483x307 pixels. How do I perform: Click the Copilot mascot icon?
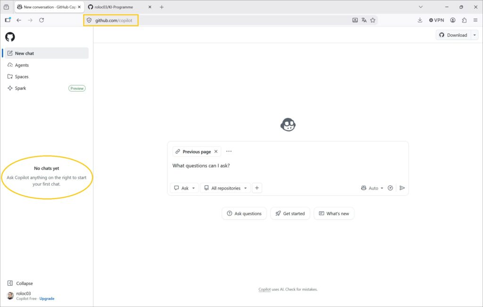point(288,124)
